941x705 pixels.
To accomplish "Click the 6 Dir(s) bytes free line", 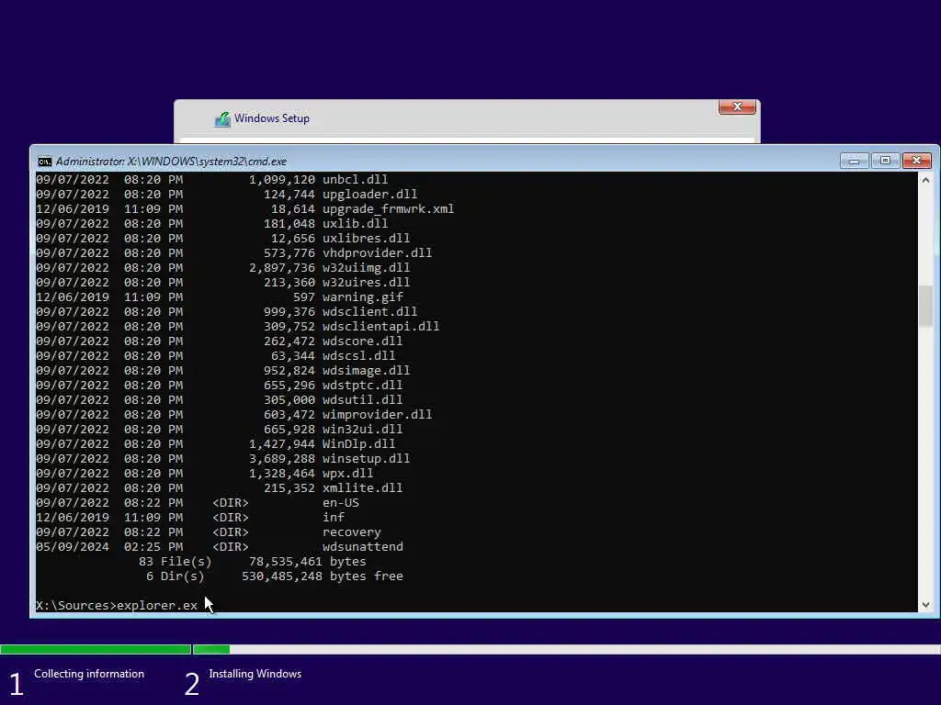I will tap(274, 576).
